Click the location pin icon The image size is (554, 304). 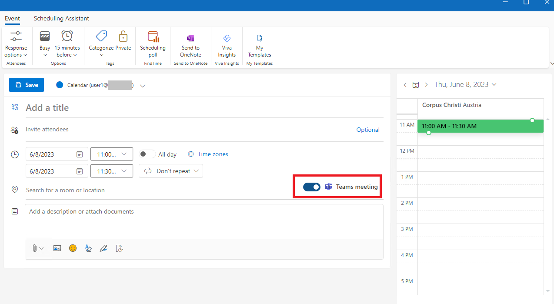(15, 190)
